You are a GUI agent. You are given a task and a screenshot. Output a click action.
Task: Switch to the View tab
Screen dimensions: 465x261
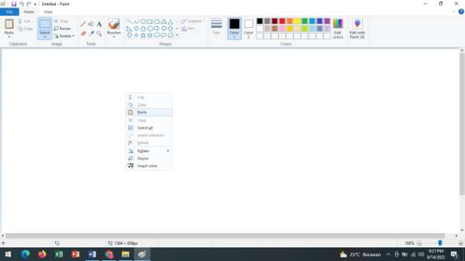pyautogui.click(x=48, y=12)
